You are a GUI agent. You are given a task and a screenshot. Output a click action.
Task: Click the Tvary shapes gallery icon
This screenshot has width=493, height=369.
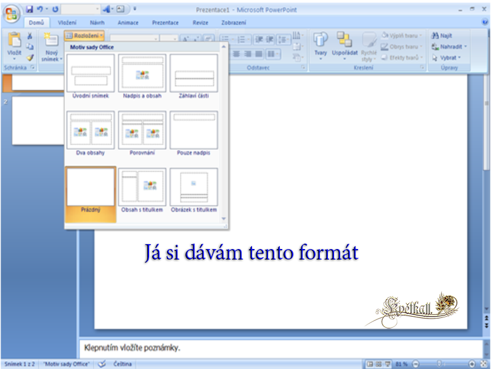coord(320,40)
